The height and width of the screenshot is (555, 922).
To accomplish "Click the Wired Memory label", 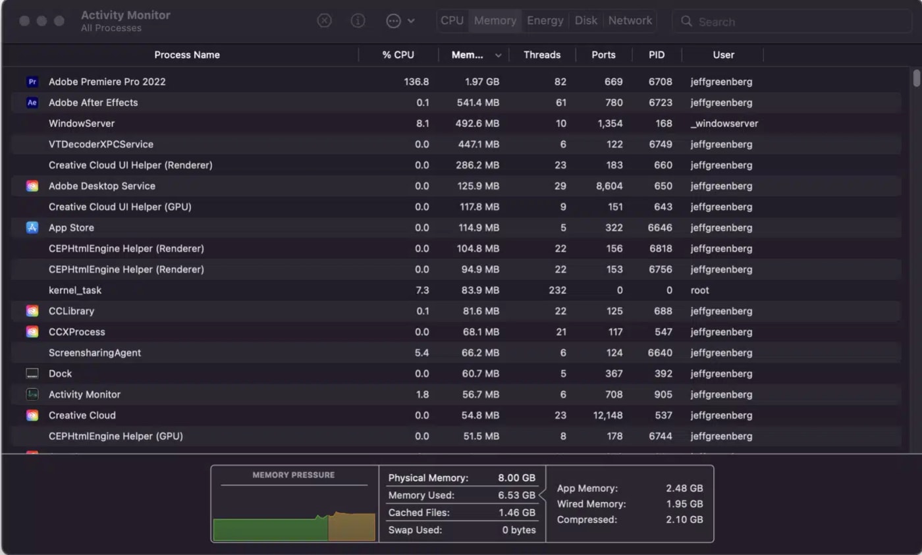I will click(x=591, y=504).
